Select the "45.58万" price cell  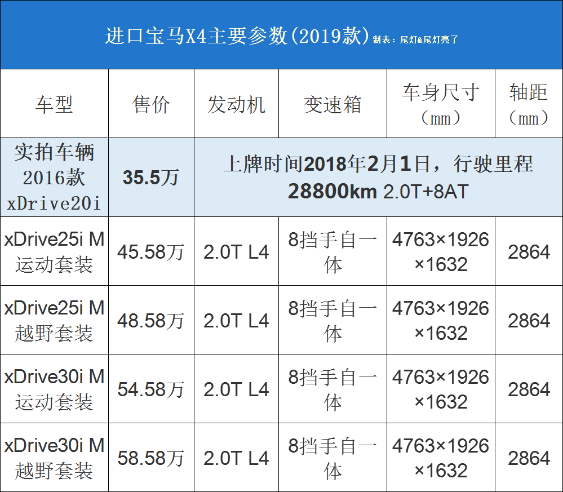click(151, 252)
